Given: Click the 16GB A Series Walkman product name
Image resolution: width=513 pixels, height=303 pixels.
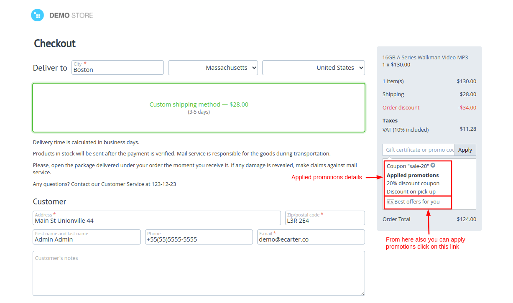Looking at the screenshot, I should pos(425,57).
